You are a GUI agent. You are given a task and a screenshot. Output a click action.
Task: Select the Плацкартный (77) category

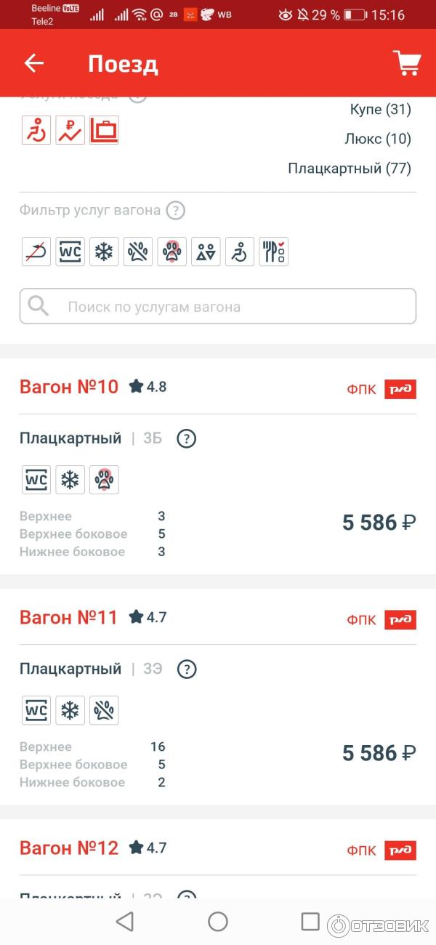pyautogui.click(x=349, y=169)
